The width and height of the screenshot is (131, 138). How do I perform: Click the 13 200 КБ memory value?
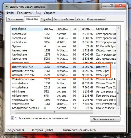87,67
